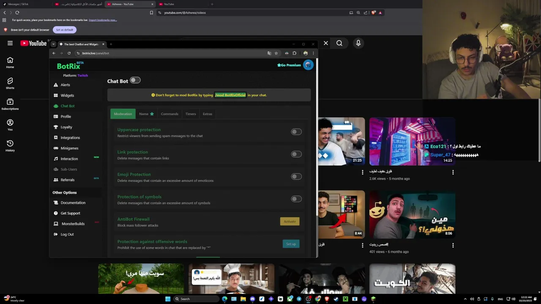Viewport: 541px width, 304px height.
Task: Click Windows Start button
Action: click(168, 299)
